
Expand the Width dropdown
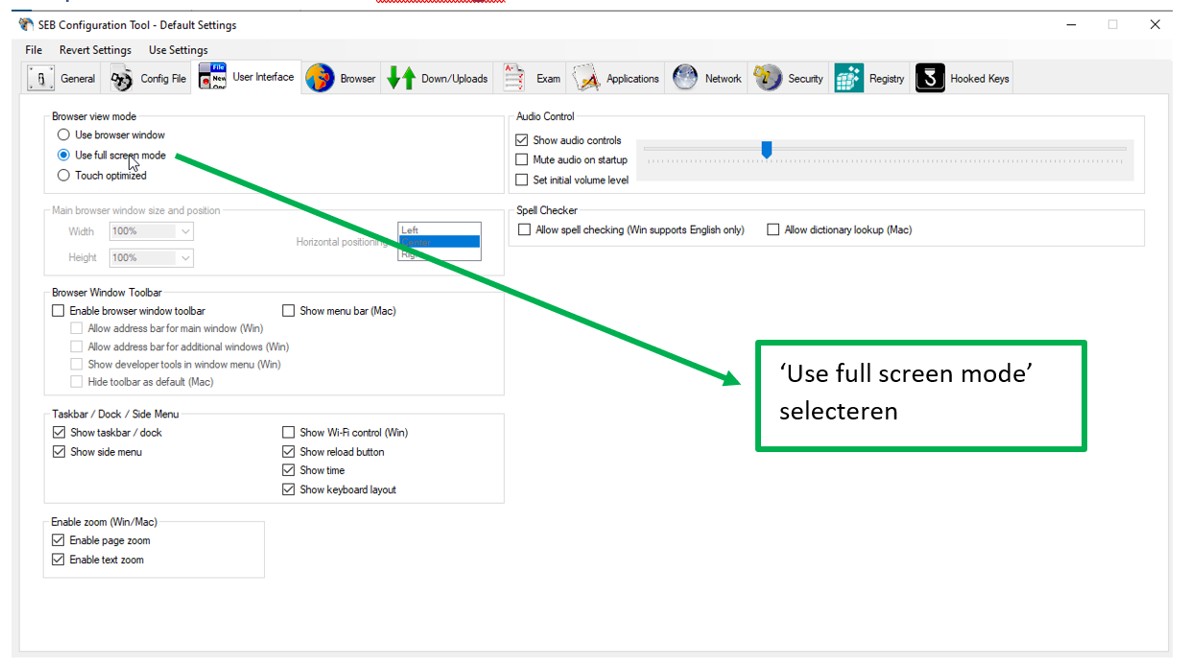pyautogui.click(x=185, y=231)
